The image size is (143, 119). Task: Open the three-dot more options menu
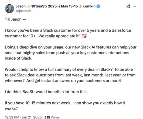tap(134, 6)
